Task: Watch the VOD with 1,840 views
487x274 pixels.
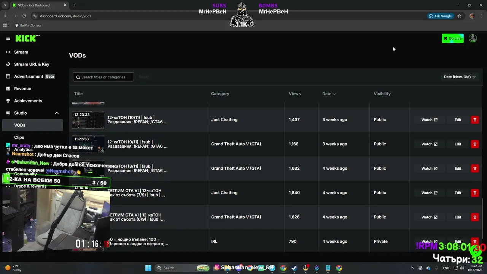Action: (429, 193)
